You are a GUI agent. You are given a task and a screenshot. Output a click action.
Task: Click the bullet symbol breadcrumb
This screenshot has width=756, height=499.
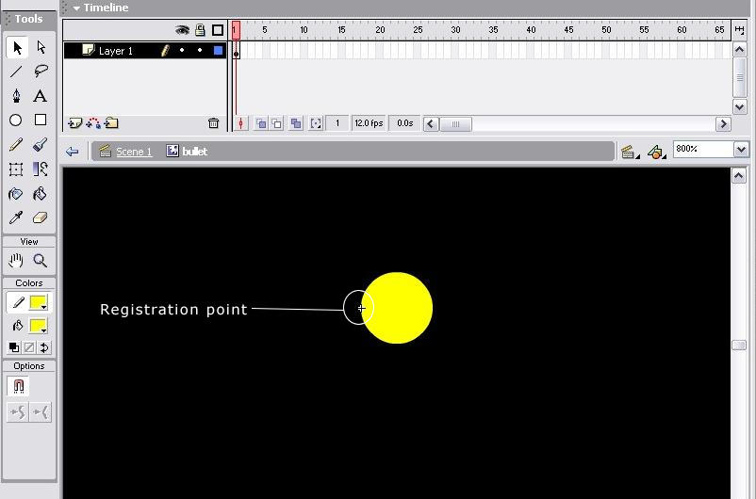pyautogui.click(x=187, y=152)
